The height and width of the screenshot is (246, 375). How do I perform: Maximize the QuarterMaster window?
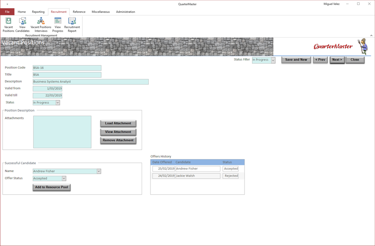[x=358, y=4]
